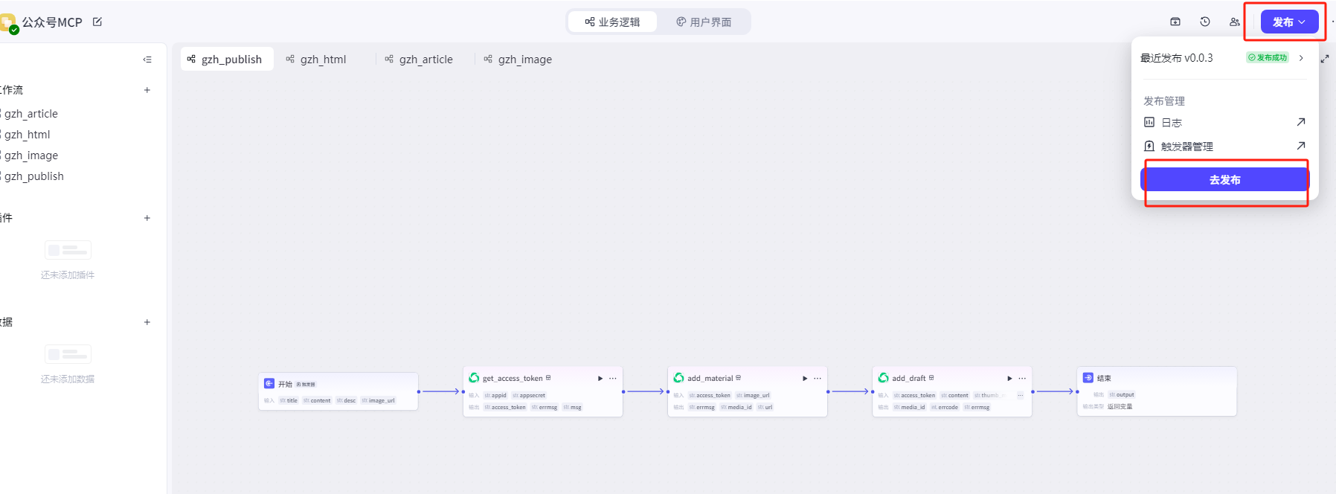Select the get_access_token node title
The width and height of the screenshot is (1336, 494).
click(513, 379)
